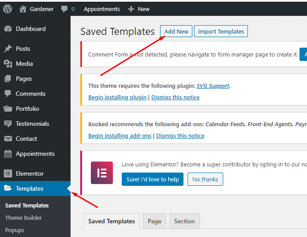This screenshot has height=237, width=307.
Task: Click the Elementor logo thumbnail in the notice
Action: click(x=102, y=173)
